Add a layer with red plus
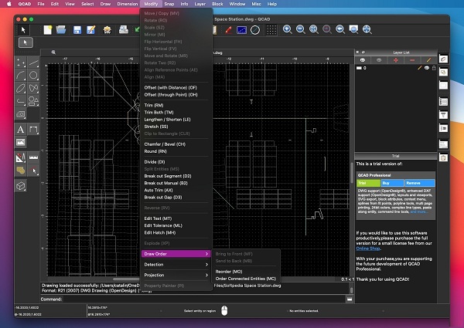464x328 pixels. [396, 60]
